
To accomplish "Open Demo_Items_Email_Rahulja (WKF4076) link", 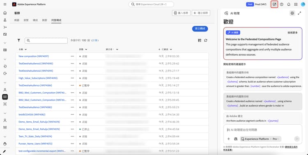I will point(39,129).
